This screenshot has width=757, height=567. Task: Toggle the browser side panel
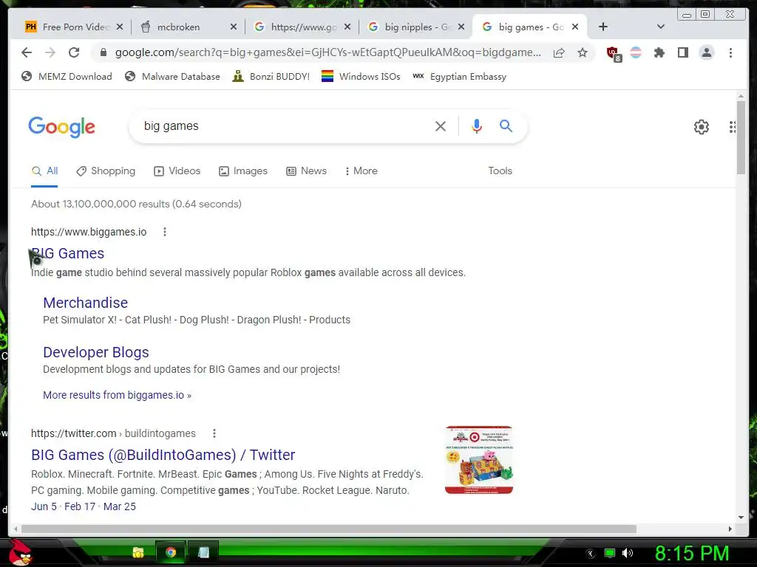pyautogui.click(x=682, y=52)
